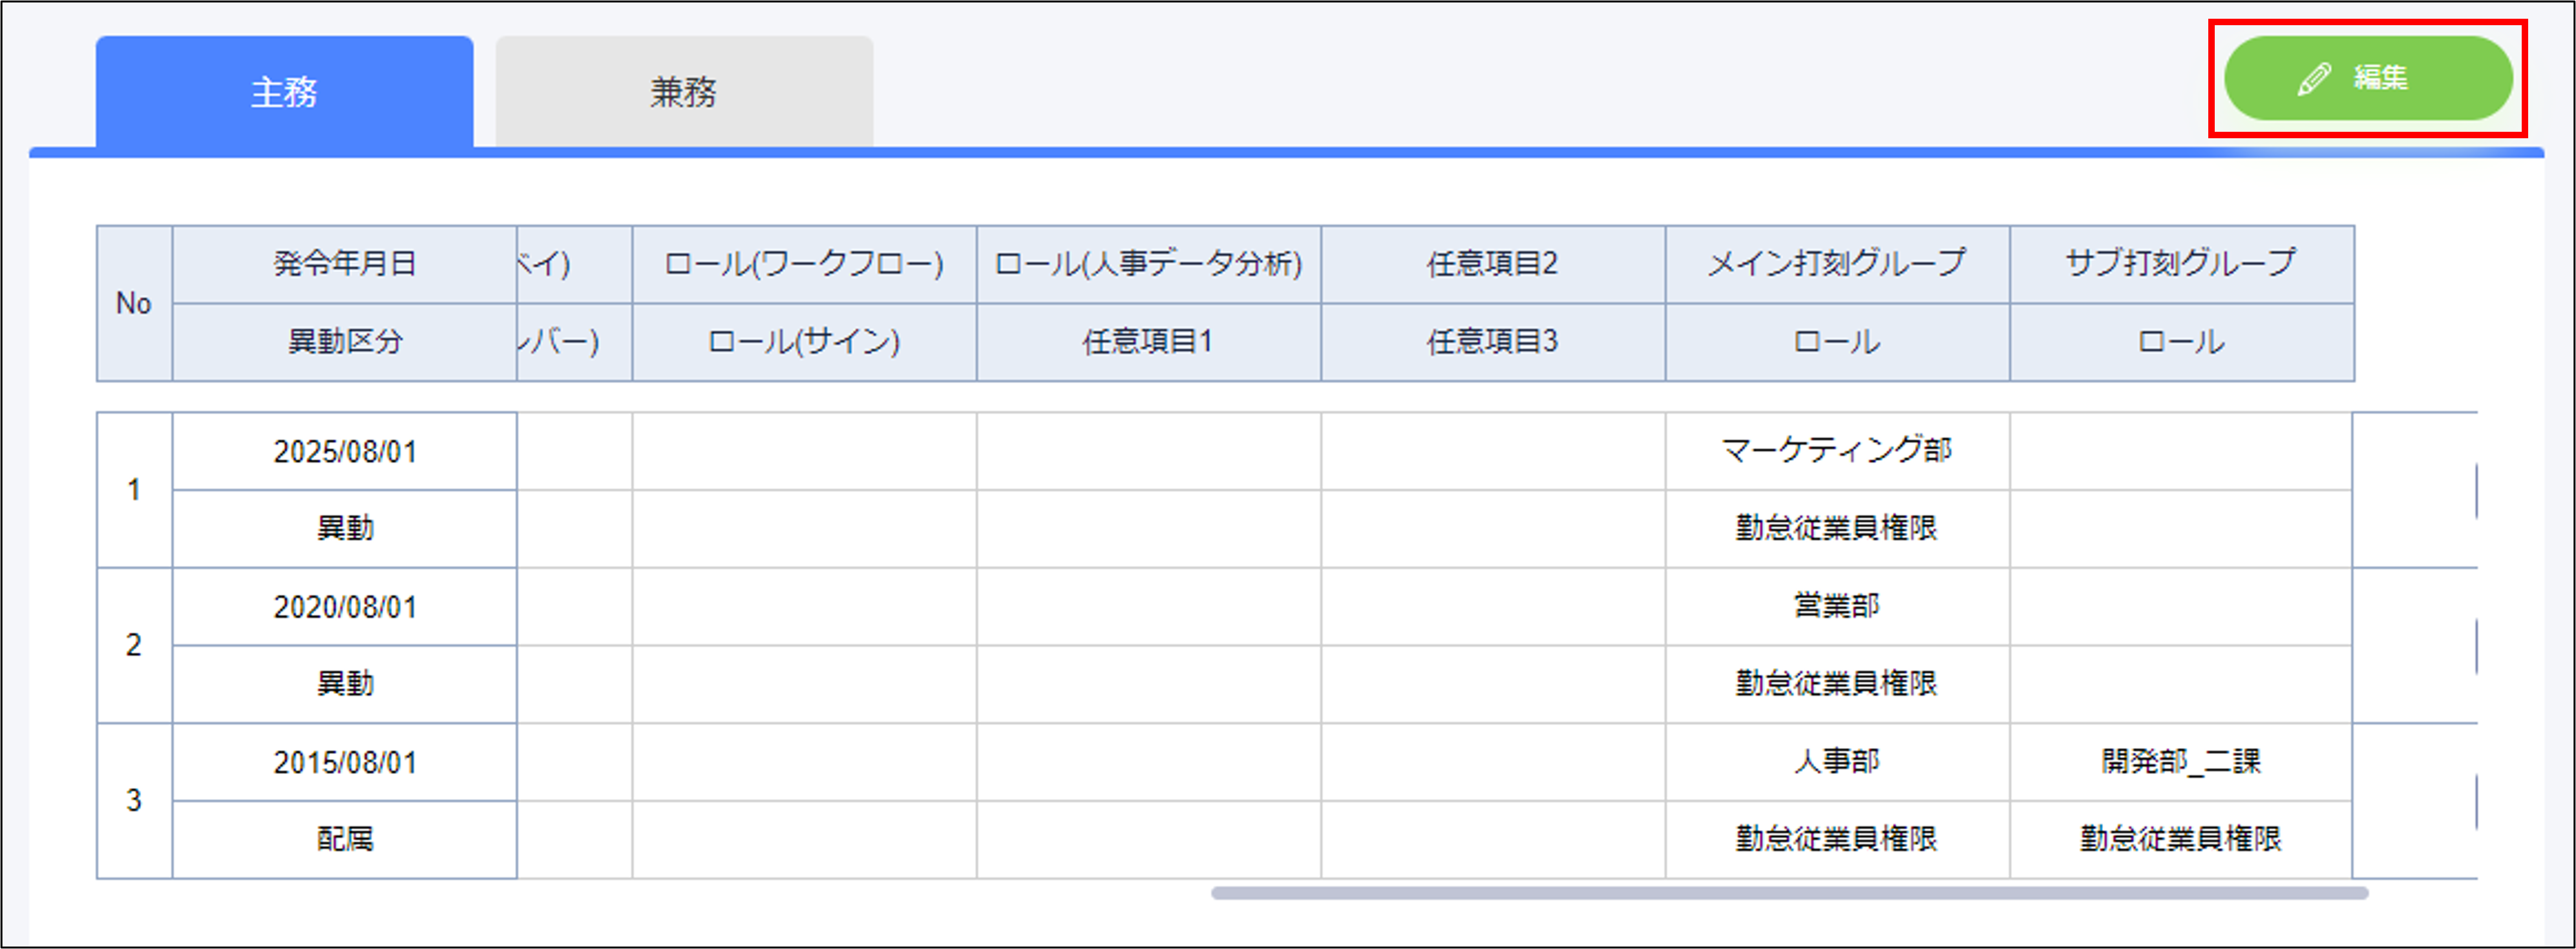Click the 配属 cell in row 3
Viewport: 2576px width, 949px height.
344,839
